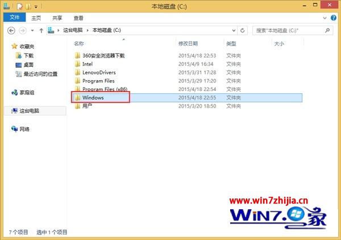Screen dimensions: 341x240
Task: Open 桌面 in the navigation pane
Action: pos(28,65)
